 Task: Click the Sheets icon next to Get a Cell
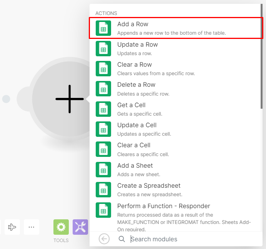tap(103, 109)
